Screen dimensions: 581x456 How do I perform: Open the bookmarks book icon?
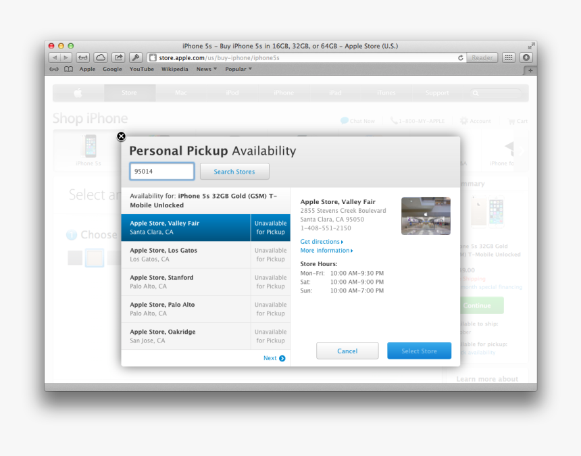click(68, 70)
